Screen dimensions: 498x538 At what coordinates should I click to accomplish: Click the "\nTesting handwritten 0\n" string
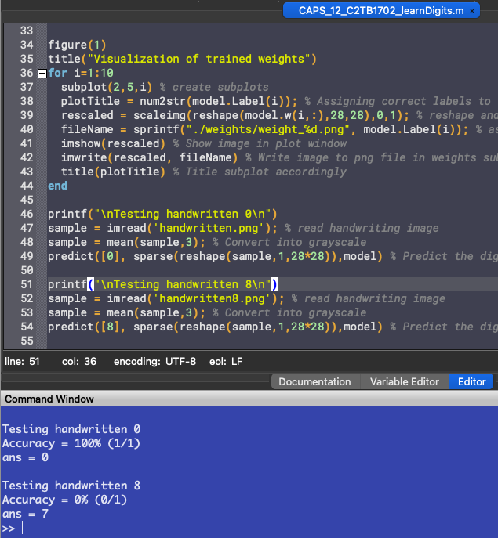coord(183,214)
